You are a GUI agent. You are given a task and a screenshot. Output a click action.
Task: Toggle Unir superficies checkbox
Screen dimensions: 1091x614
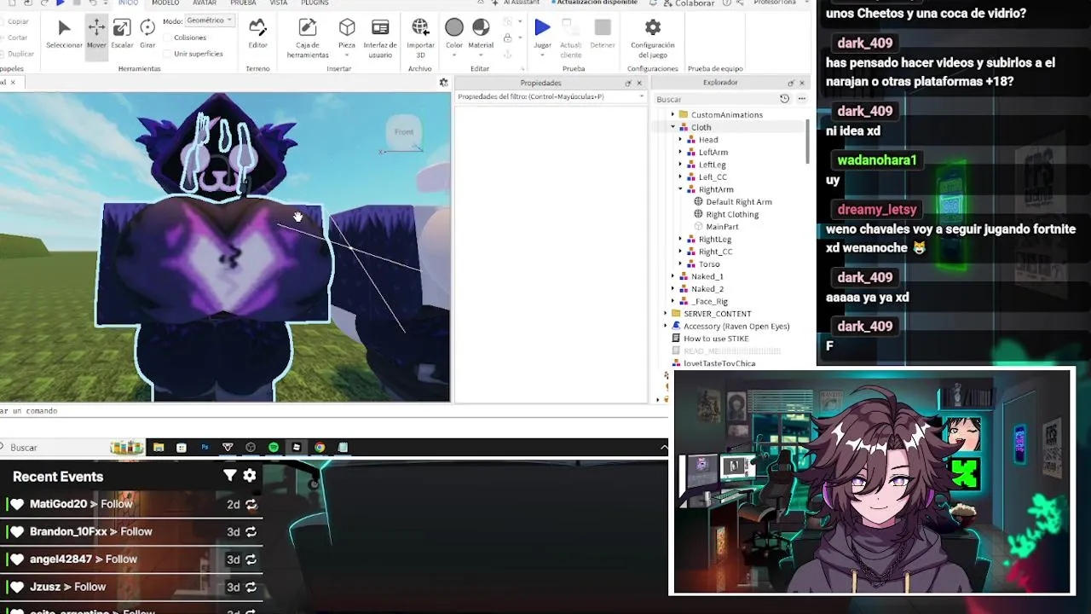point(167,54)
